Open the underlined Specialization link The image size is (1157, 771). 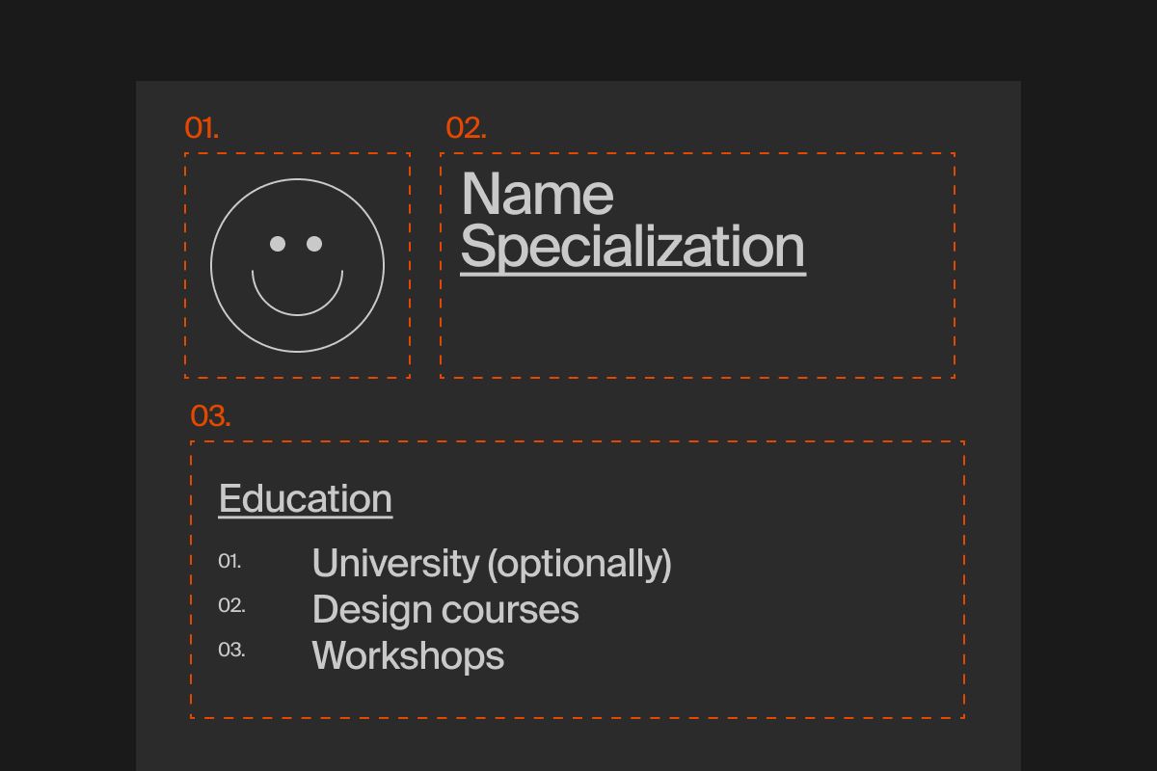[x=632, y=247]
